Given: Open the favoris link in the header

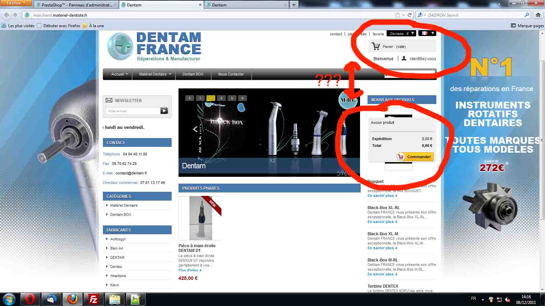Looking at the screenshot, I should 378,34.
